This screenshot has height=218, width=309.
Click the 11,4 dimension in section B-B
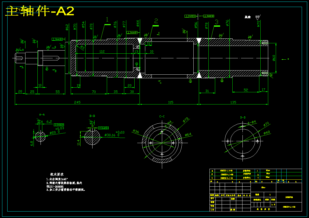pyautogui.click(x=78, y=143)
